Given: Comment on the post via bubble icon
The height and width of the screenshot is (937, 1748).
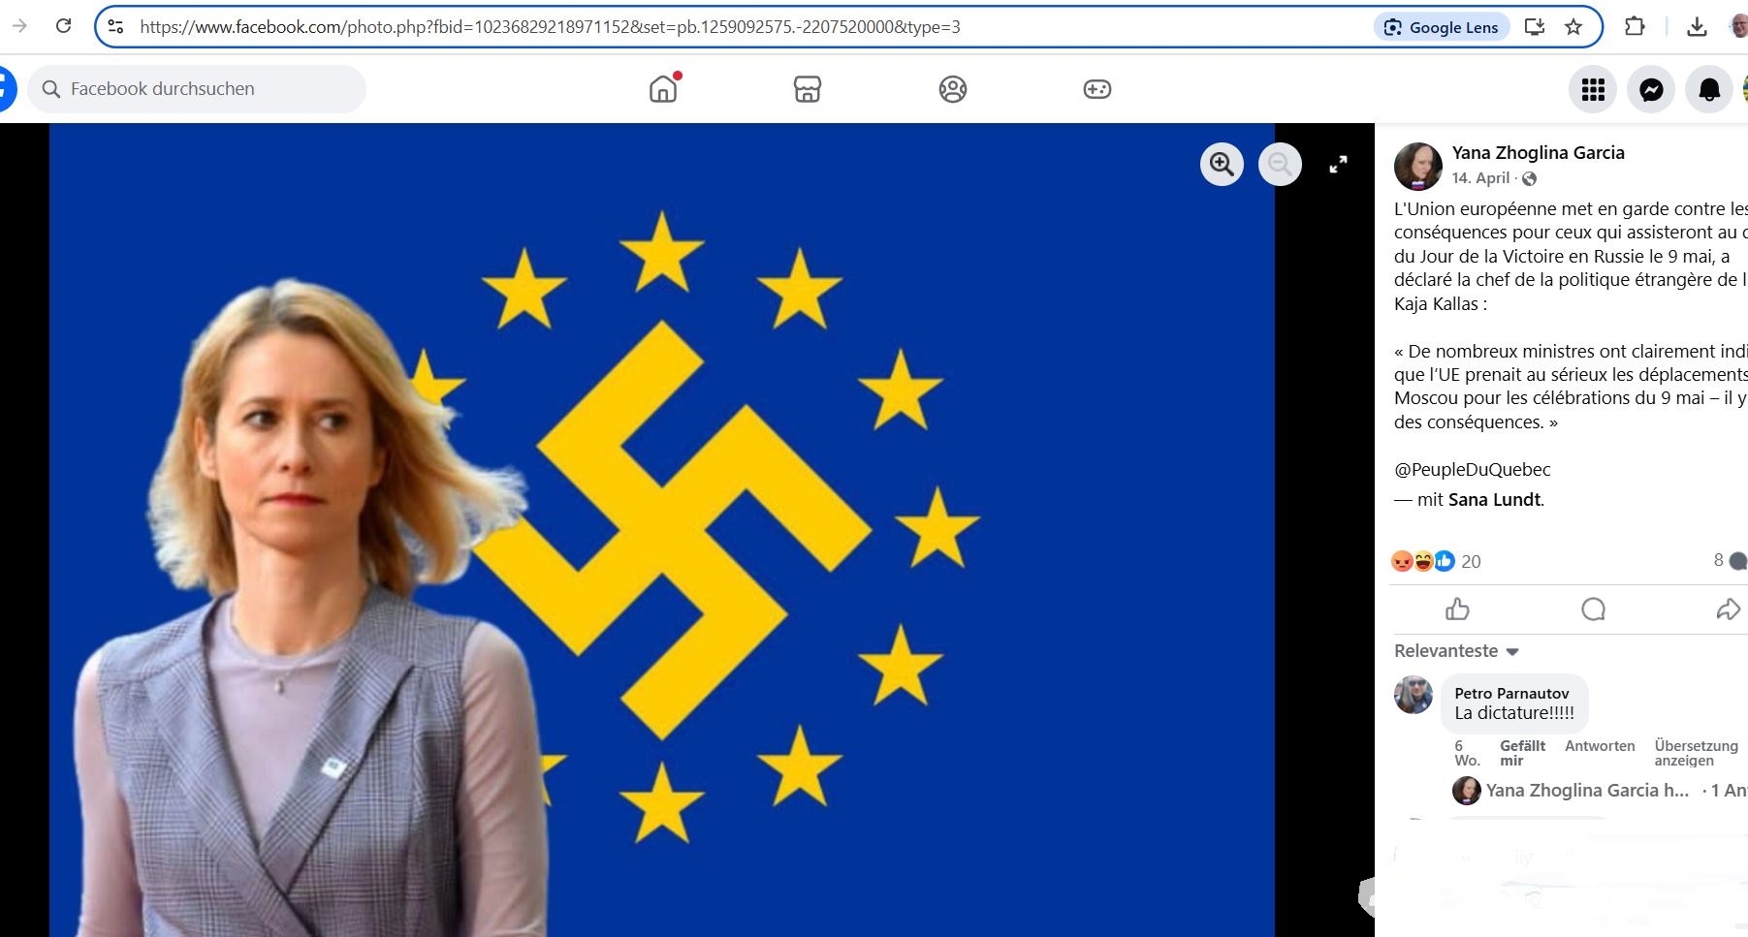Looking at the screenshot, I should 1593,609.
